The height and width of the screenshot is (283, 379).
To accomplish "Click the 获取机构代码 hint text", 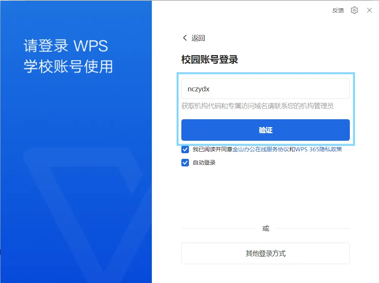I will coord(257,106).
